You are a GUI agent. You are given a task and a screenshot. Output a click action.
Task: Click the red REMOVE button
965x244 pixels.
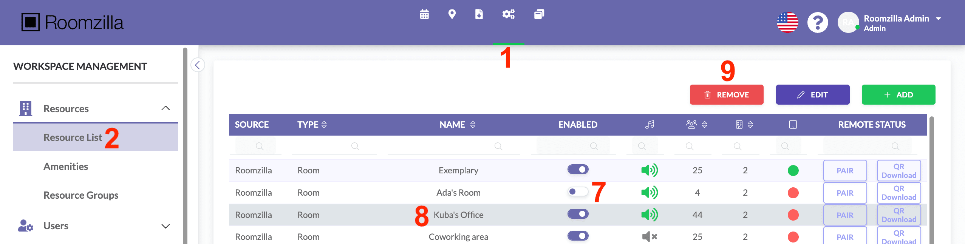pyautogui.click(x=726, y=95)
